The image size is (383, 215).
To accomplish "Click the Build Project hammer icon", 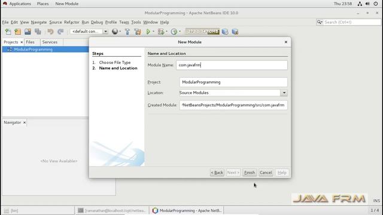I will [127, 32].
